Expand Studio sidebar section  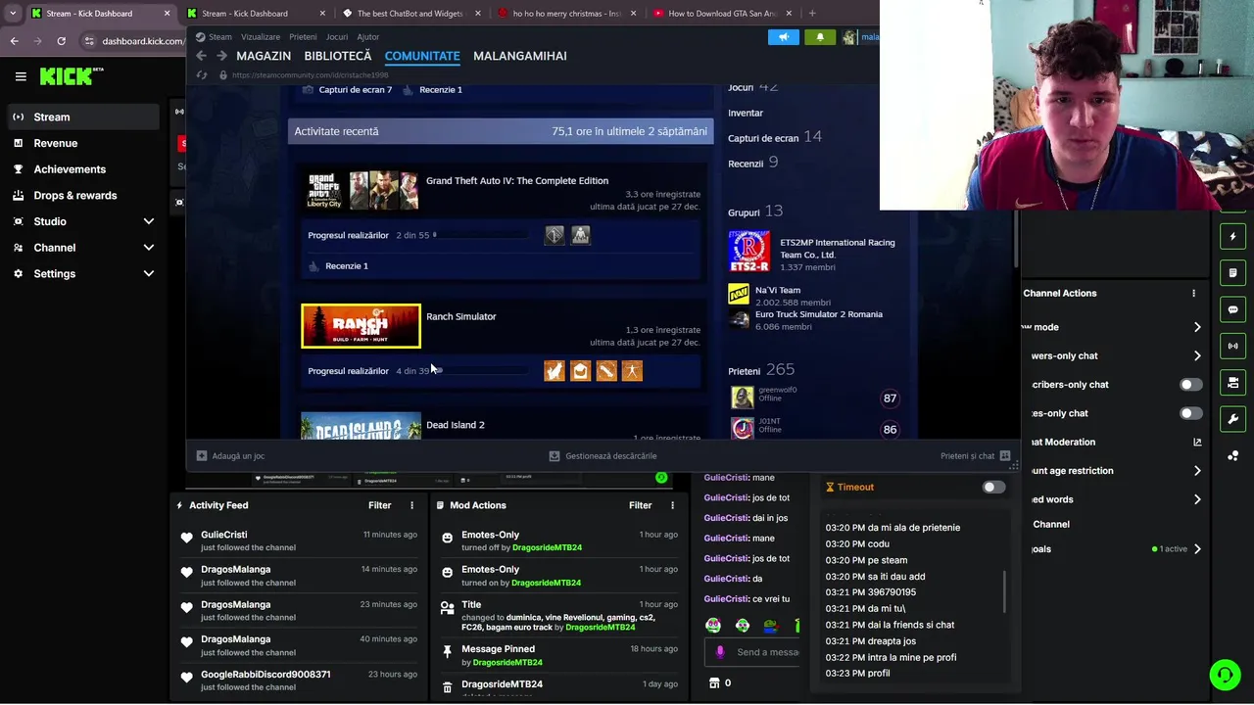pos(149,221)
